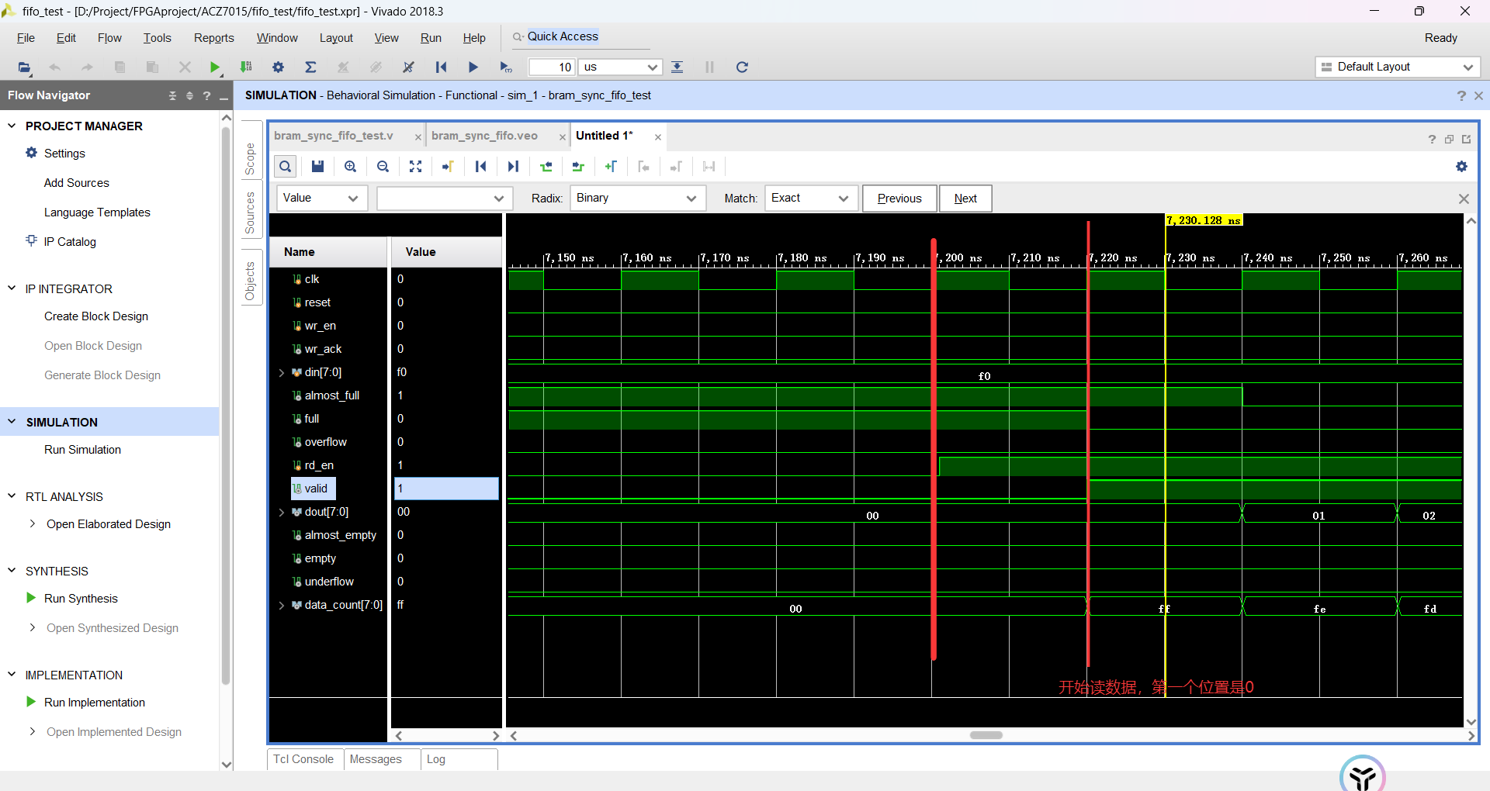Image resolution: width=1490 pixels, height=791 pixels.
Task: Open main toolbar Settings gear
Action: point(278,67)
